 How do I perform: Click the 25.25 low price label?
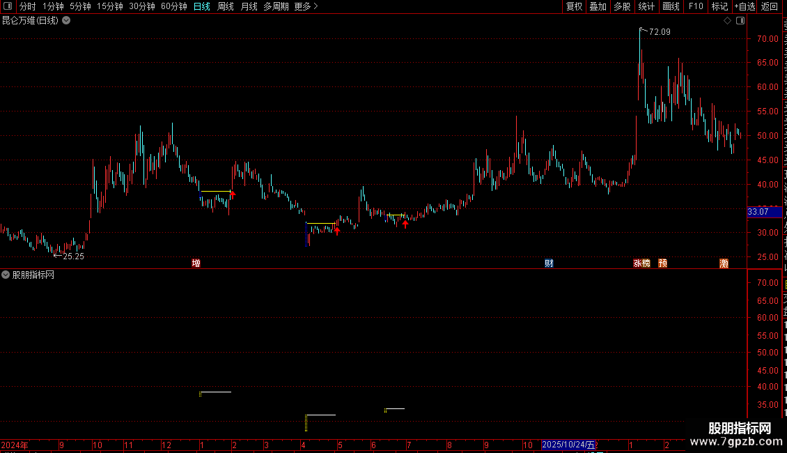73,256
